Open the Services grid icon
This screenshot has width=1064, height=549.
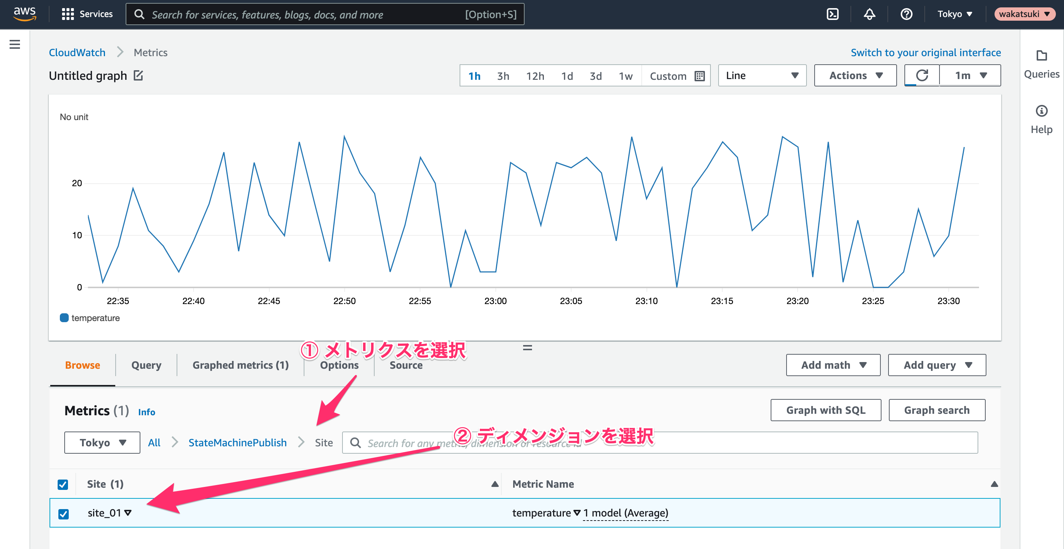(68, 14)
